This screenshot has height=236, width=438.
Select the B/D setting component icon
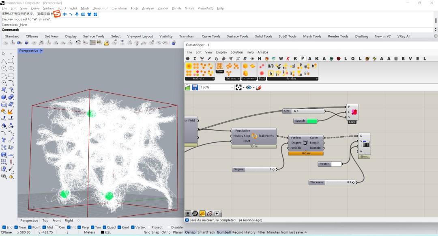pos(271,66)
